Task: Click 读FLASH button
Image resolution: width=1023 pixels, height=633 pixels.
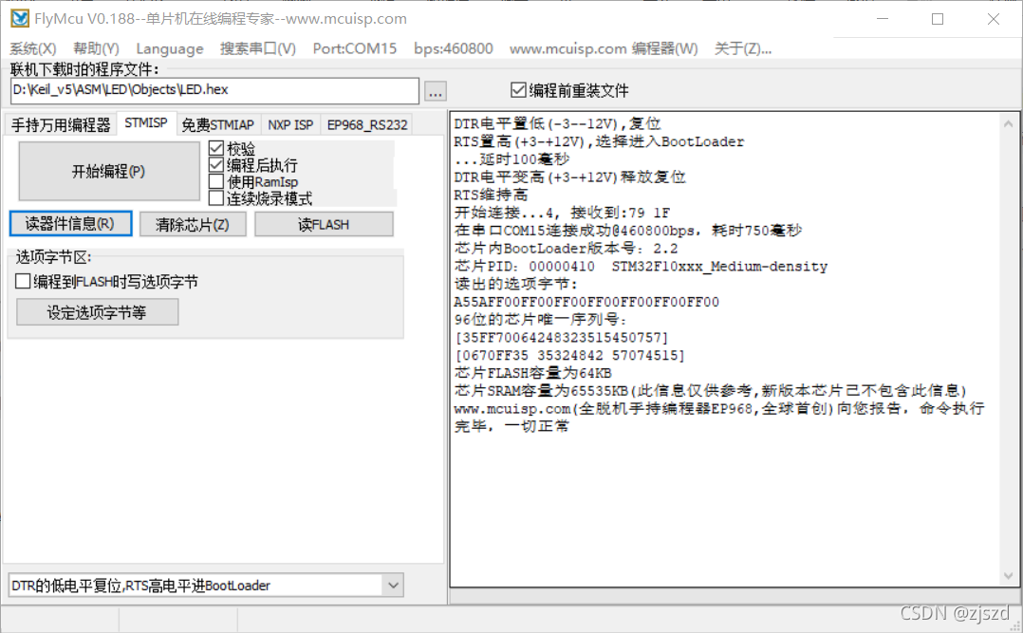Action: [x=324, y=225]
